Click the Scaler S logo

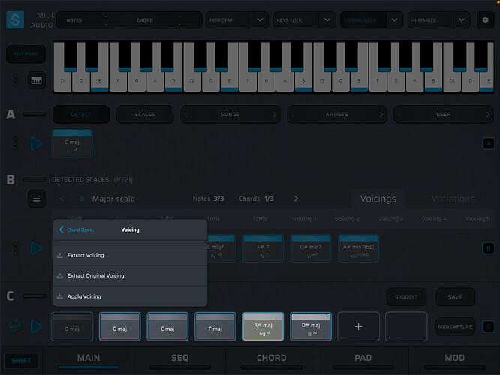(15, 19)
